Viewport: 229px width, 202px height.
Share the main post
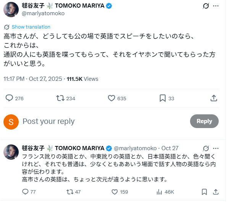coord(214,98)
